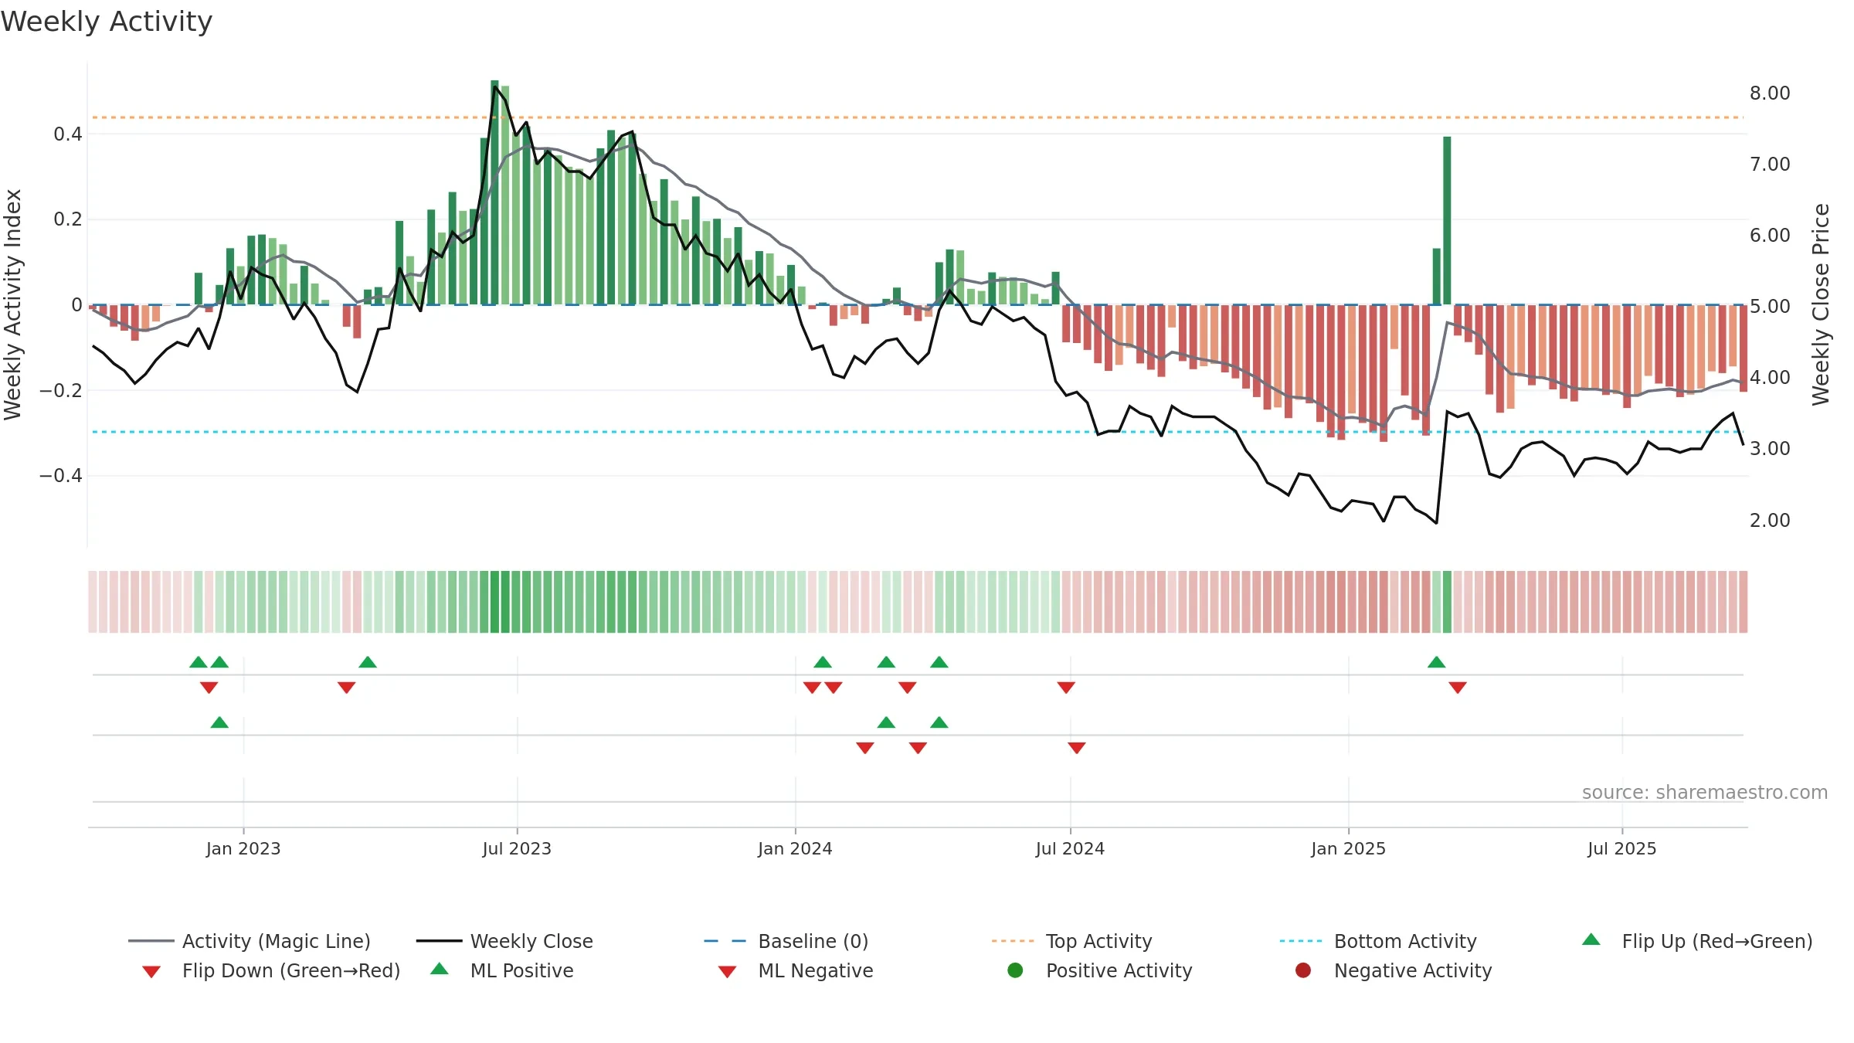Click the Negative Activity red circle icon
Image resolution: width=1854 pixels, height=1043 pixels.
tap(1303, 970)
